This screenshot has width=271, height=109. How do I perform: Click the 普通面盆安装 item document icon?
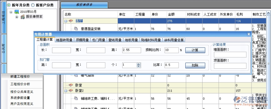[x=76, y=29]
